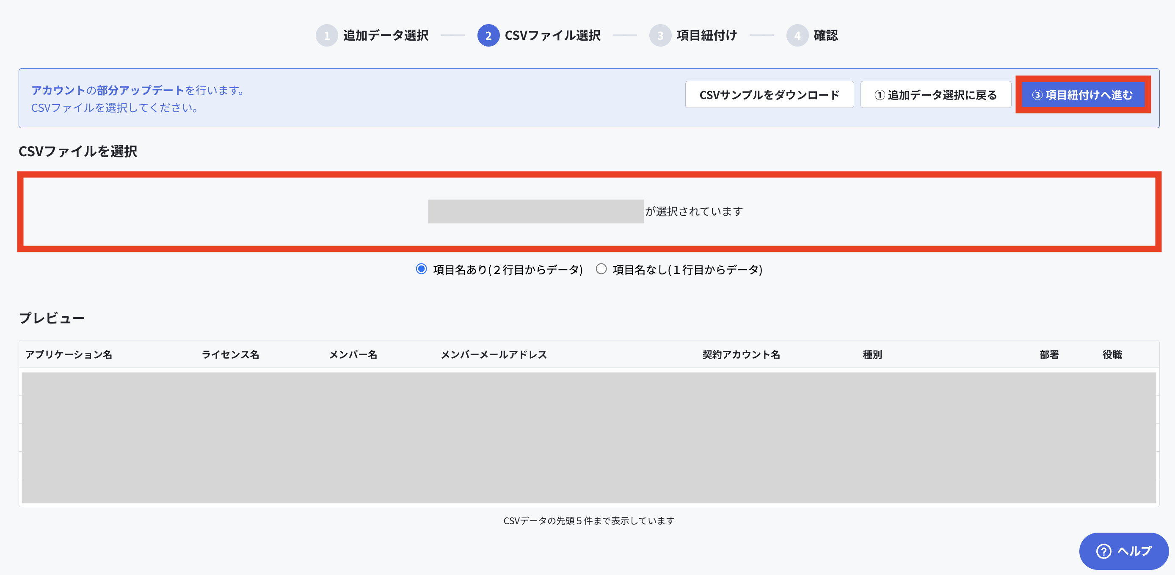This screenshot has height=575, width=1175.
Task: Return via ①追加データ選択に戻る button
Action: (x=935, y=95)
